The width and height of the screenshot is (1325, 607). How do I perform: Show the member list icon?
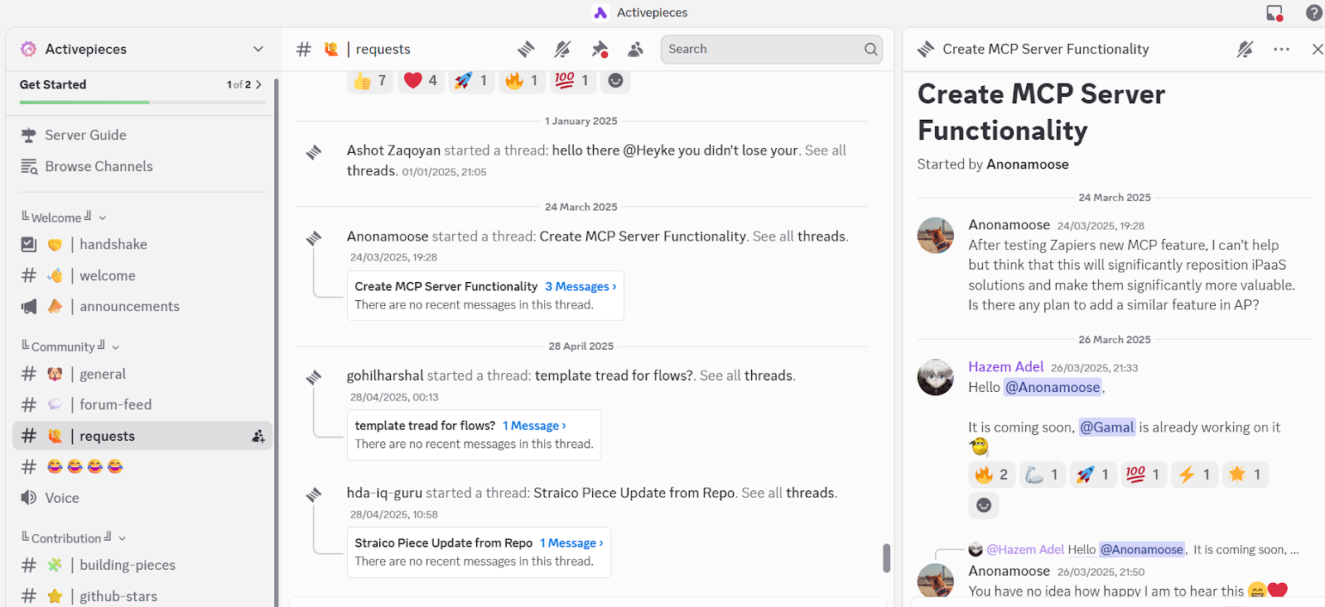coord(635,50)
